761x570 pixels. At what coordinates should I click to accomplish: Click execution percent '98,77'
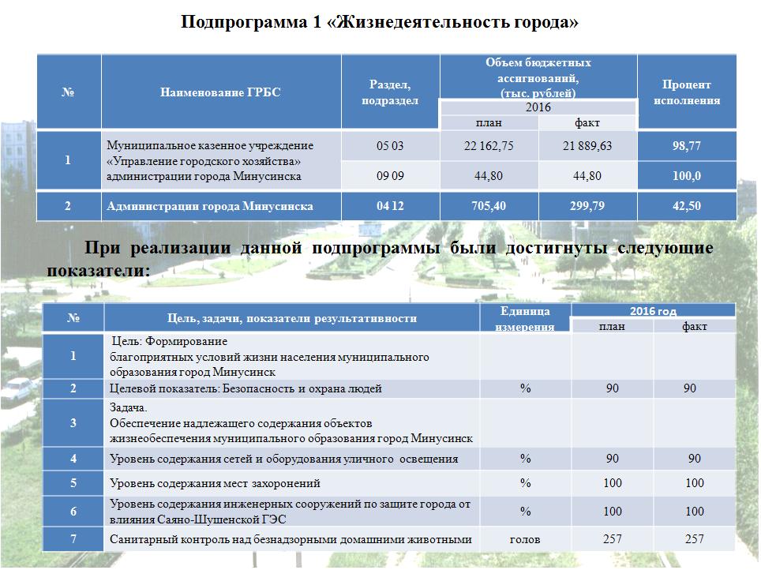pos(687,145)
